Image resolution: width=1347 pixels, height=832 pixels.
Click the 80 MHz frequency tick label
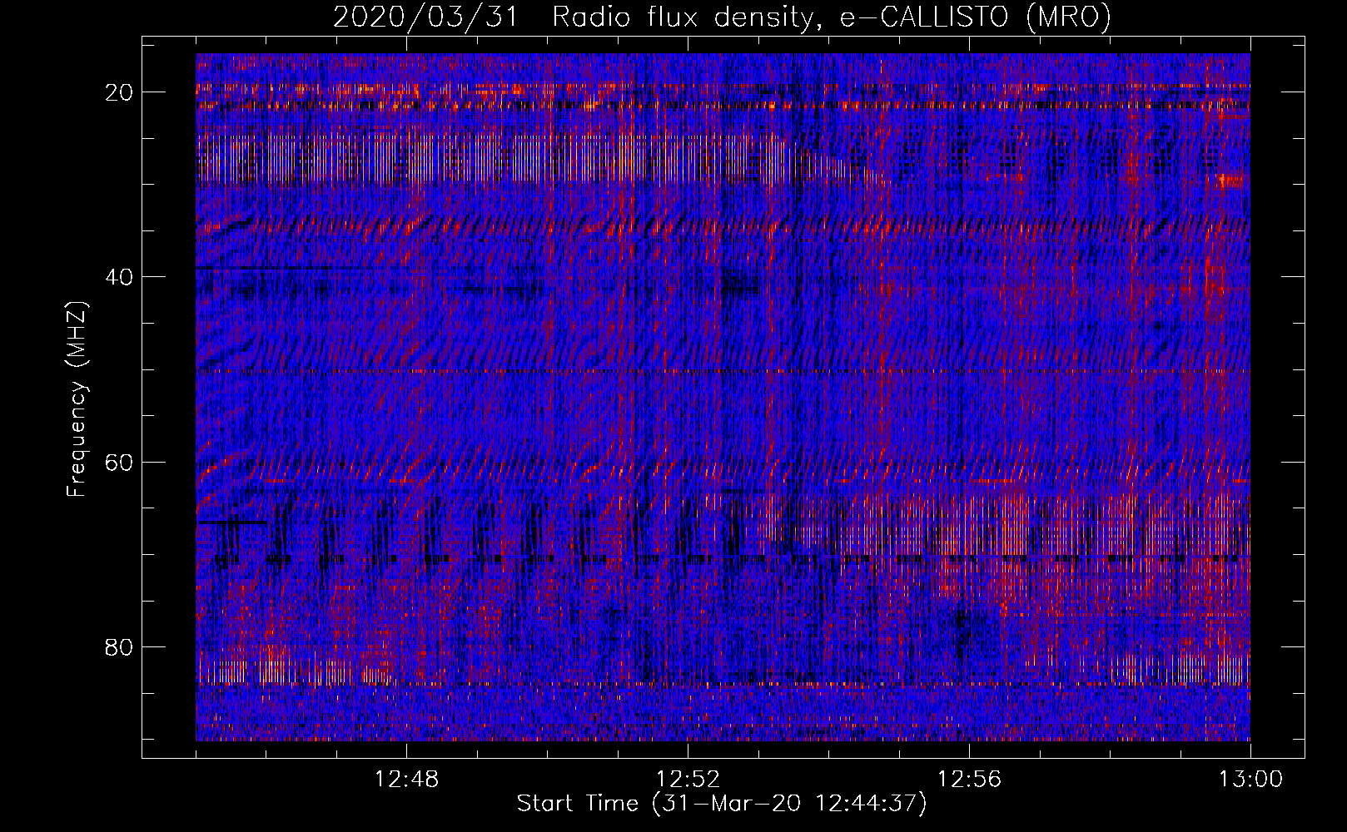click(120, 646)
